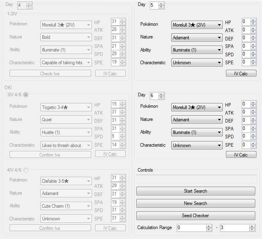Image resolution: width=262 pixels, height=239 pixels.
Task: Open the Seed Checker
Action: click(x=195, y=216)
